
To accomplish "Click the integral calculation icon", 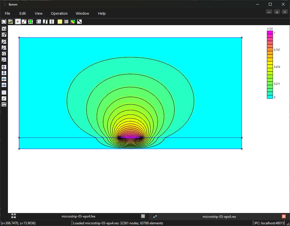I will (45, 22).
